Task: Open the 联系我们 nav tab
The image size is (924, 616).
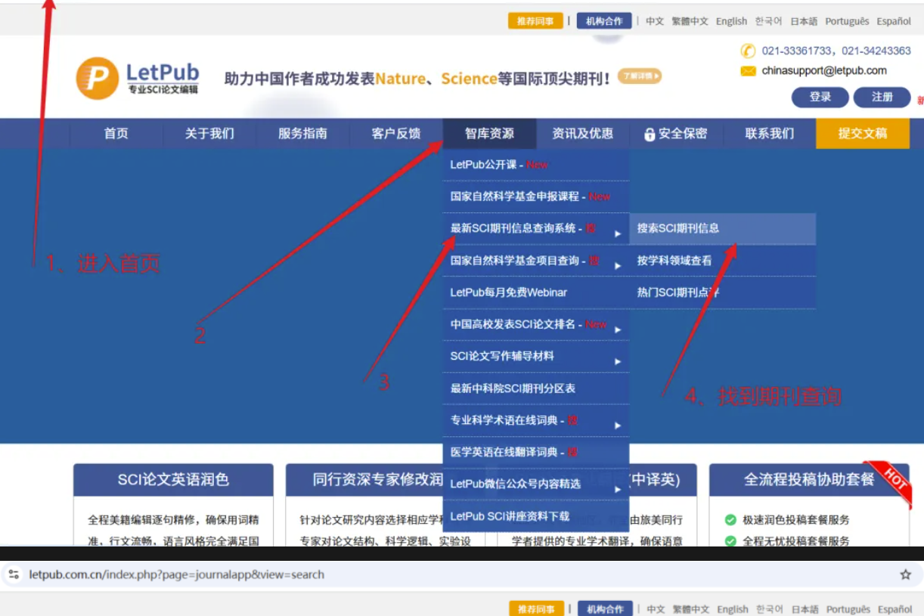Action: [770, 134]
